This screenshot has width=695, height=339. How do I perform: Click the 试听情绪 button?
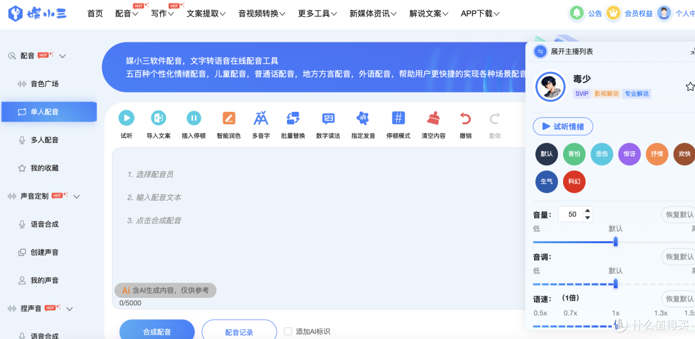(x=563, y=127)
